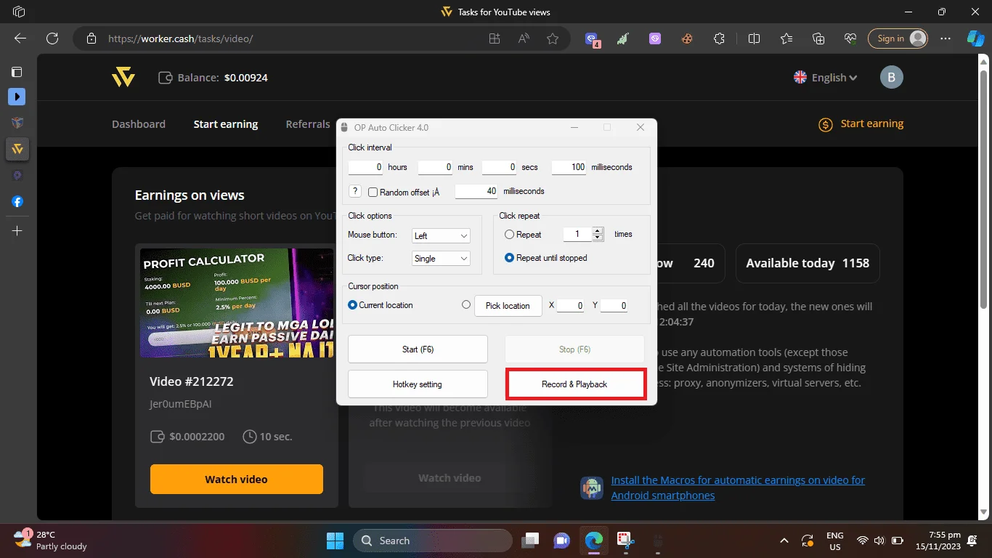The image size is (992, 558).
Task: Add a new tab with plus icon
Action: point(17,231)
